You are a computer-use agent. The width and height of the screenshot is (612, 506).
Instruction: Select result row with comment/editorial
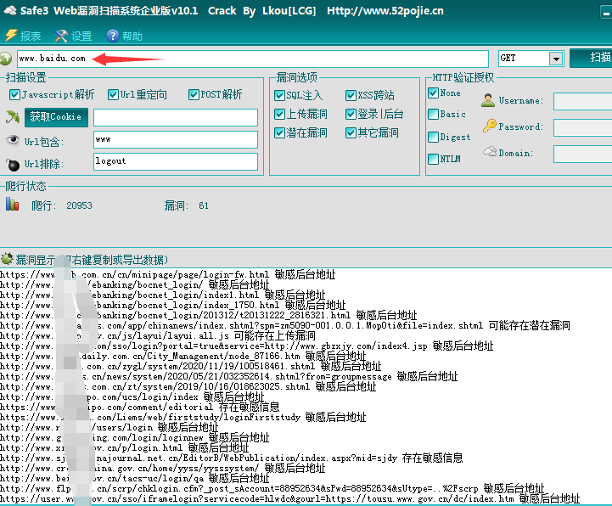140,407
